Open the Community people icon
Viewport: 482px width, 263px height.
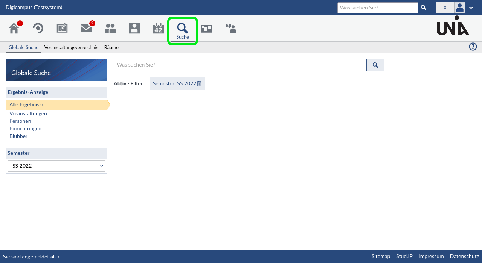(110, 29)
